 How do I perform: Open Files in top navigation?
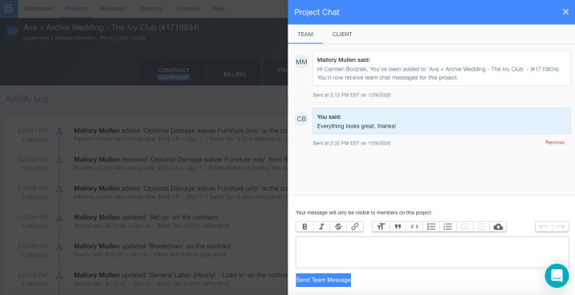(219, 8)
